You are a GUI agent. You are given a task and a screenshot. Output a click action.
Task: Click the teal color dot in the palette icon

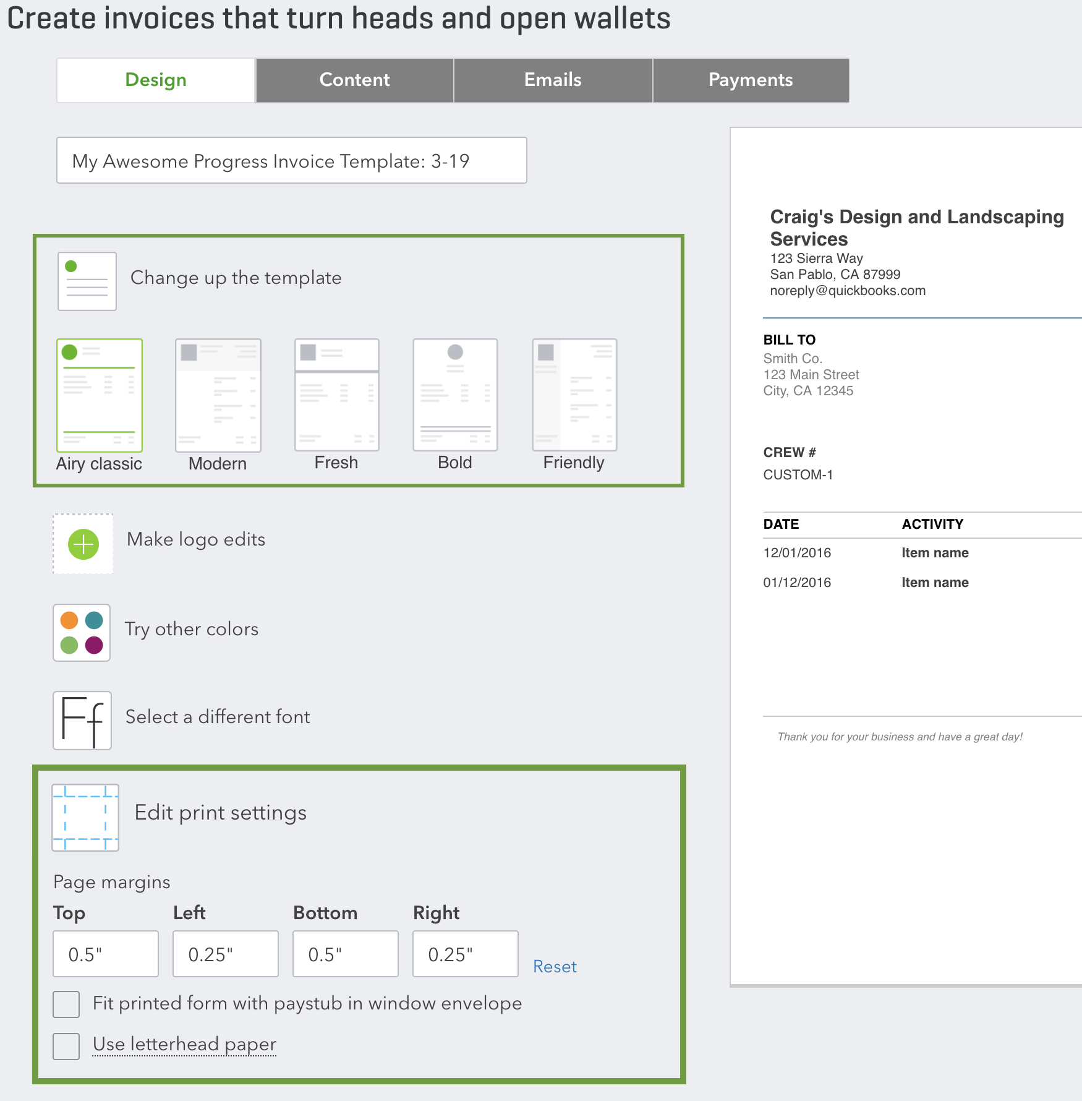tap(95, 619)
